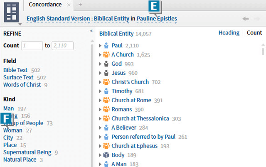
Task: Open the English Standard Version dropdown
Action: 59,19
